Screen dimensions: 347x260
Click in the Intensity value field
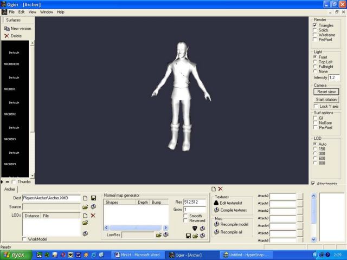(x=334, y=77)
